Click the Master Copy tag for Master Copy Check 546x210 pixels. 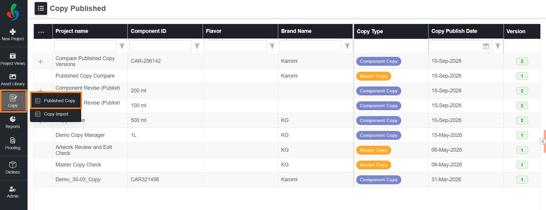click(374, 165)
